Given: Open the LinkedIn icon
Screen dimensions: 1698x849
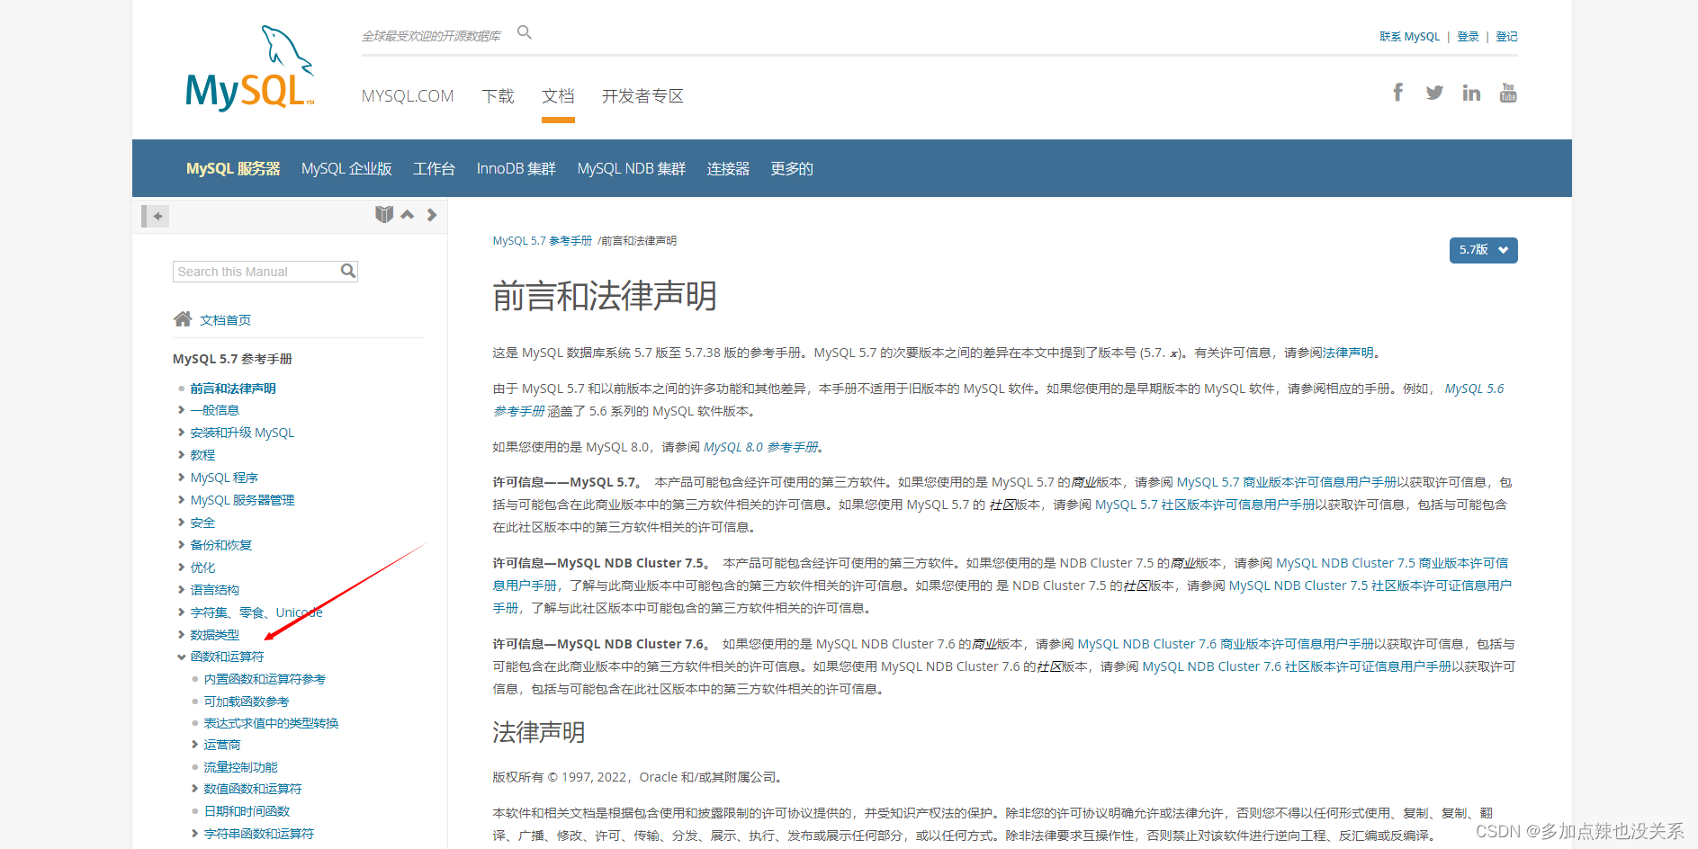Looking at the screenshot, I should click(x=1471, y=92).
